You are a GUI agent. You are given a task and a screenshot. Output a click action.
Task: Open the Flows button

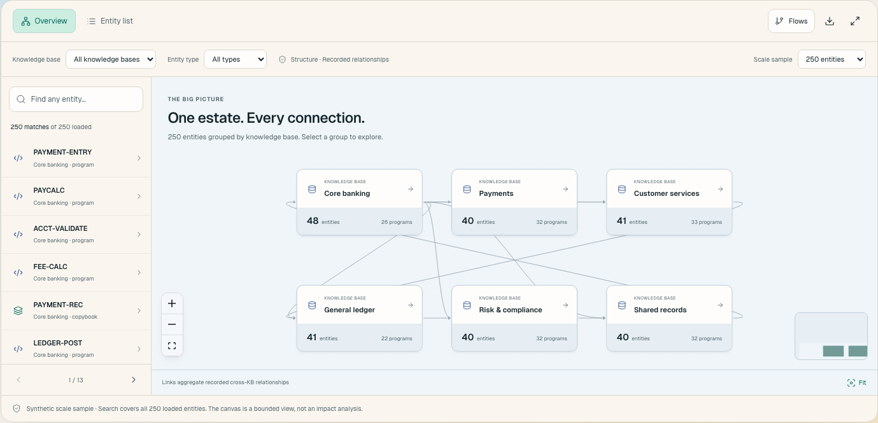pyautogui.click(x=791, y=21)
